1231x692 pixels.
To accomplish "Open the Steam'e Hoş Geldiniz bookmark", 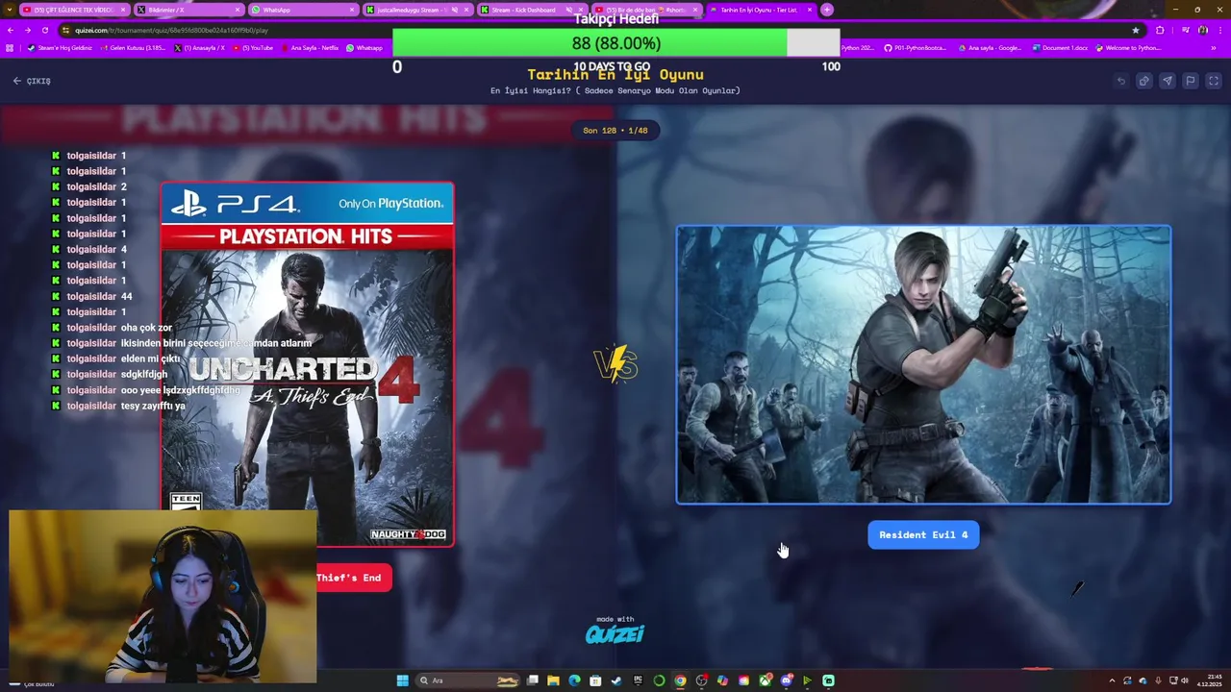I will pyautogui.click(x=60, y=48).
